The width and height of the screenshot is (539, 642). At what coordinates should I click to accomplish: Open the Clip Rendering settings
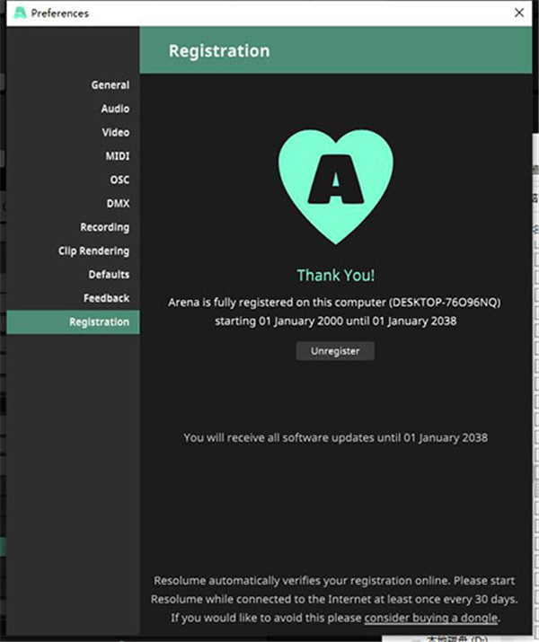tap(93, 251)
